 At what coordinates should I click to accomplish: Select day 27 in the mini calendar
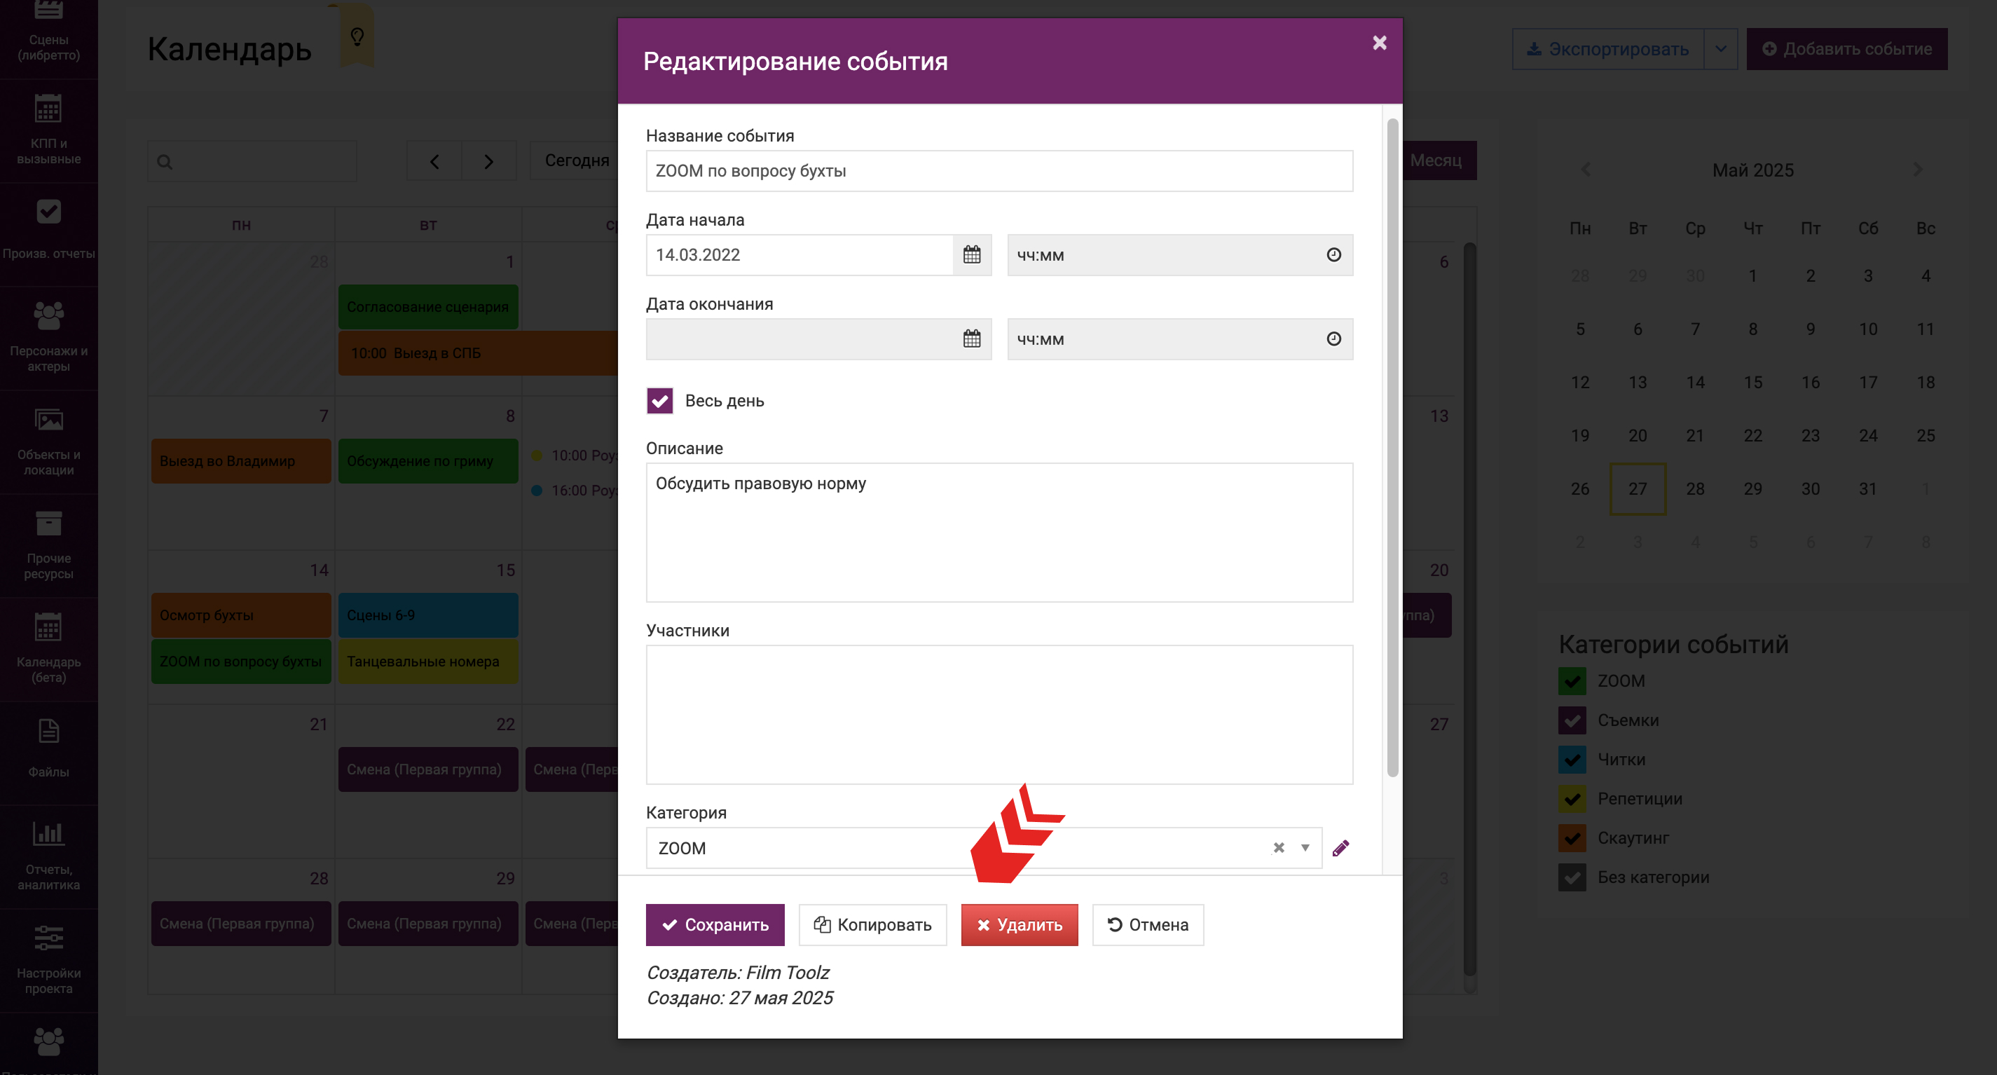(x=1638, y=489)
